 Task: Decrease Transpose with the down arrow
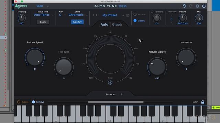point(172,22)
